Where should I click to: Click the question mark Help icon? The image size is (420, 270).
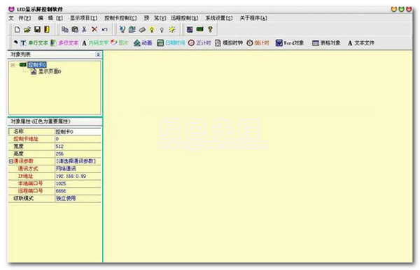click(x=210, y=29)
